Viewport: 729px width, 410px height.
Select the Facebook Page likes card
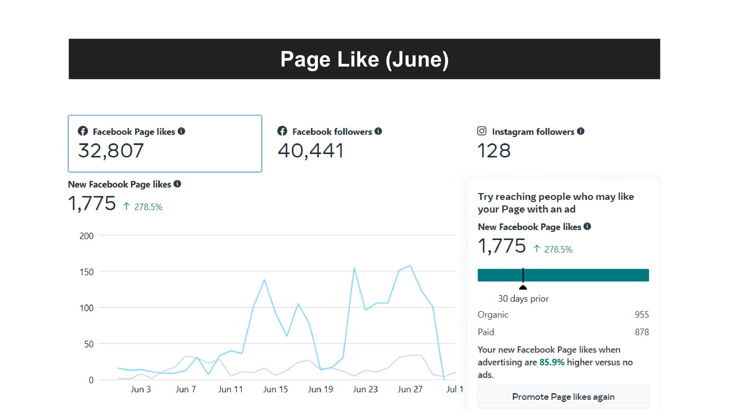tap(165, 143)
